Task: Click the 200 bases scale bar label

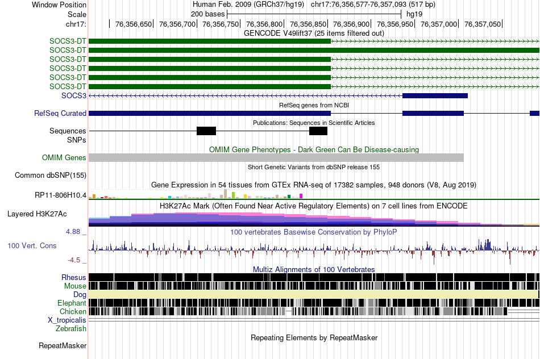Action: (x=207, y=14)
